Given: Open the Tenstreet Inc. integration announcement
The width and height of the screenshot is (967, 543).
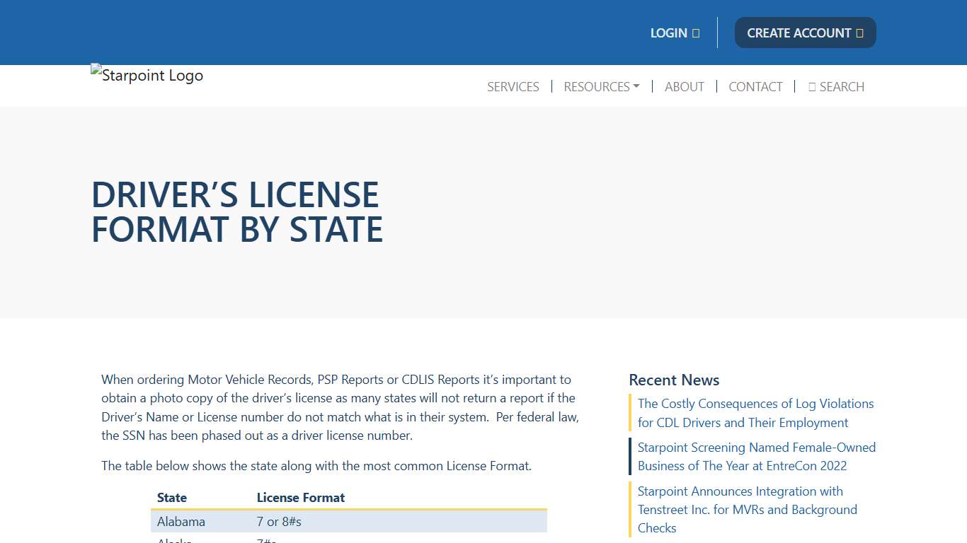Looking at the screenshot, I should click(747, 509).
